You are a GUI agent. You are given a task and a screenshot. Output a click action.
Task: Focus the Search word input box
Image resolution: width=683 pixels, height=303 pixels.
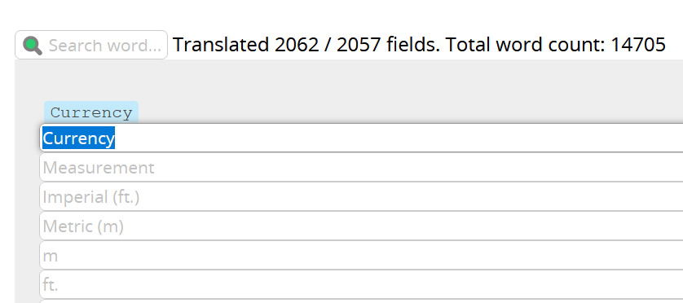coord(91,45)
